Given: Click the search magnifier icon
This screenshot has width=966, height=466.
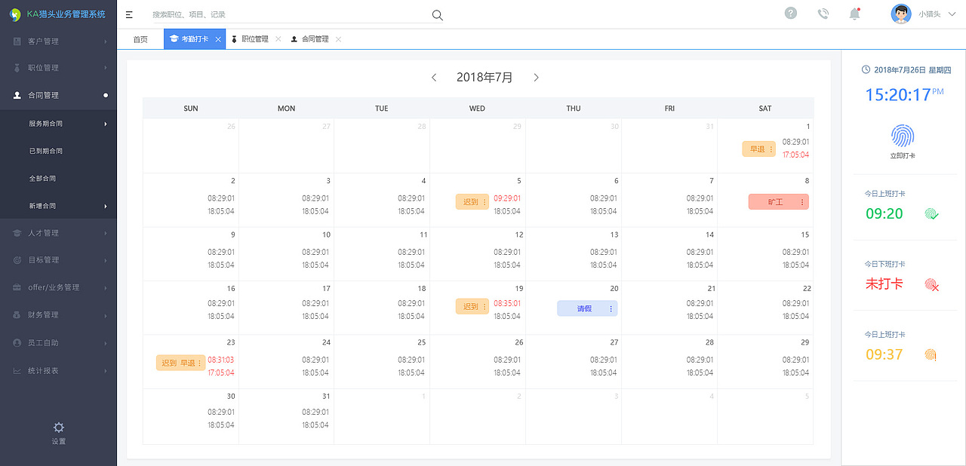Looking at the screenshot, I should tap(437, 15).
